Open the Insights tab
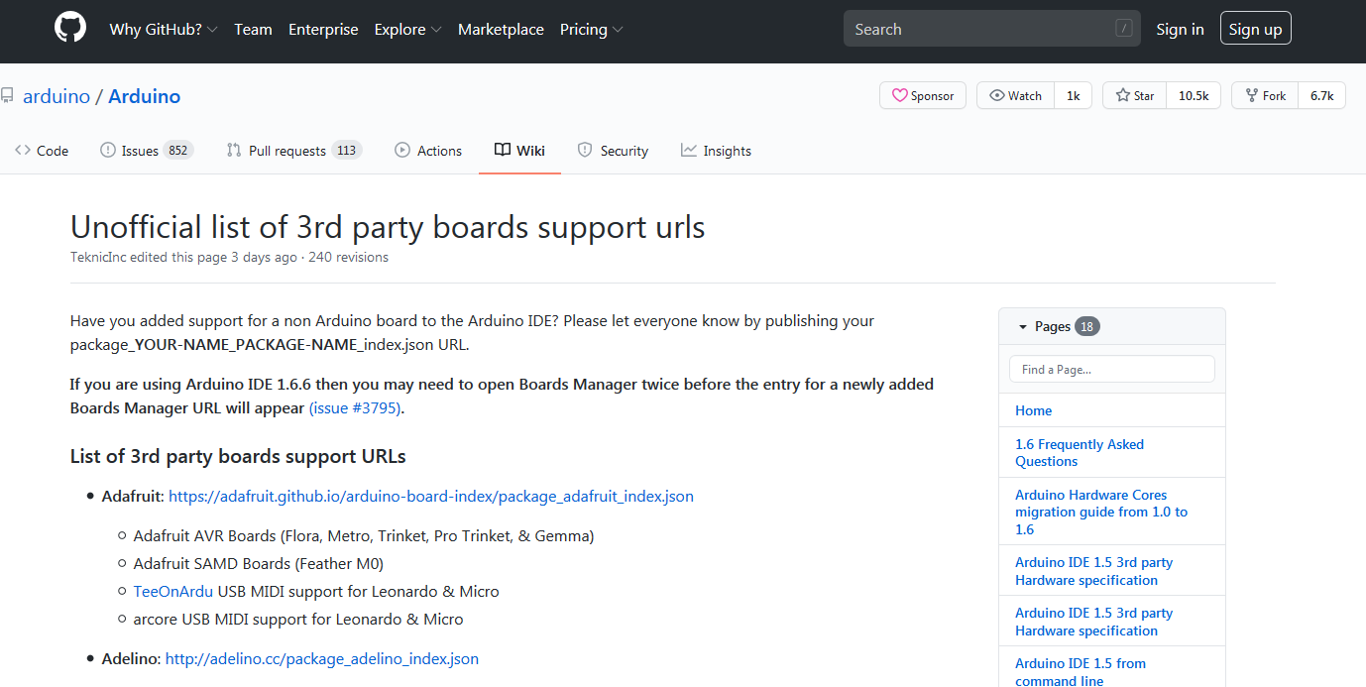The width and height of the screenshot is (1366, 687). pos(716,151)
